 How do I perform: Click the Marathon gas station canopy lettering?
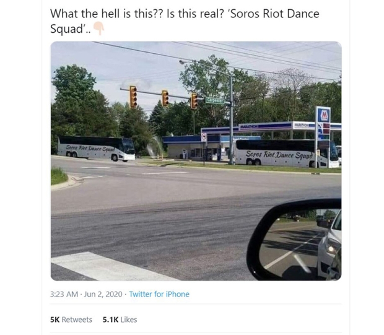point(248,126)
